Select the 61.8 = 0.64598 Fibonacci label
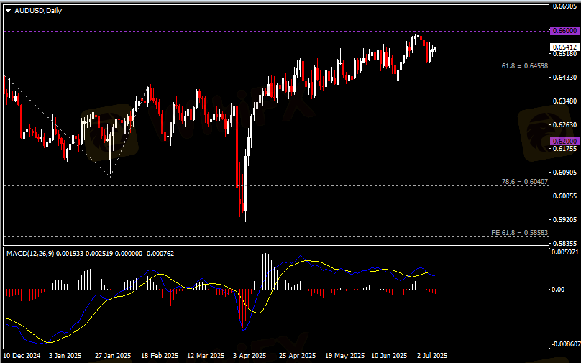The image size is (581, 363). 524,66
